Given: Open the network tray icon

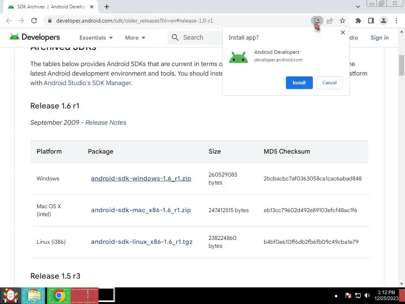Looking at the screenshot, I should click(358, 295).
